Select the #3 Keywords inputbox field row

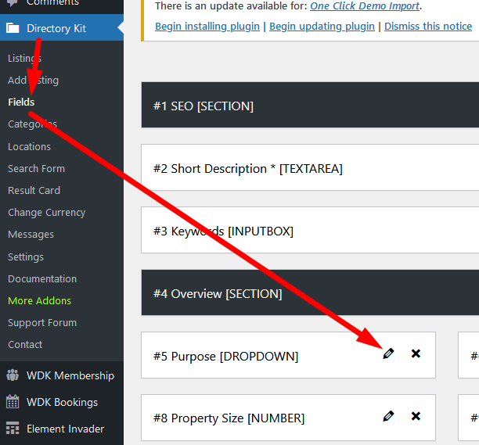310,230
